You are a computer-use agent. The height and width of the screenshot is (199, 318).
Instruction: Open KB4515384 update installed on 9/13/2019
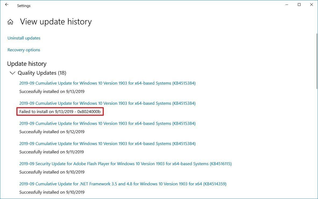point(107,83)
